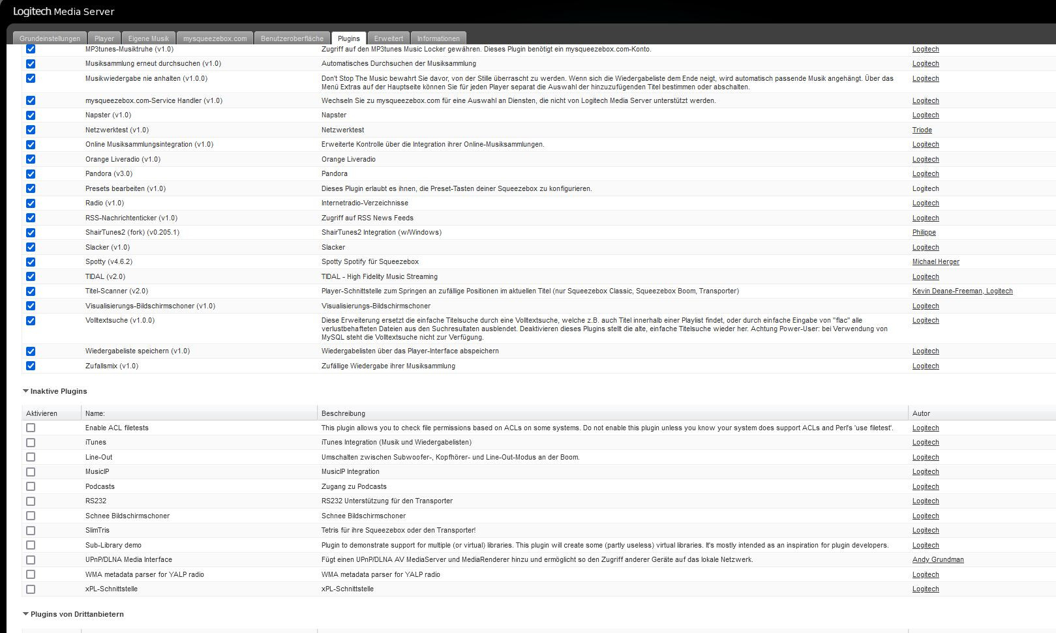Activate the Enable ACL filetests plugin
Screen dimensions: 1056x633
pos(31,428)
